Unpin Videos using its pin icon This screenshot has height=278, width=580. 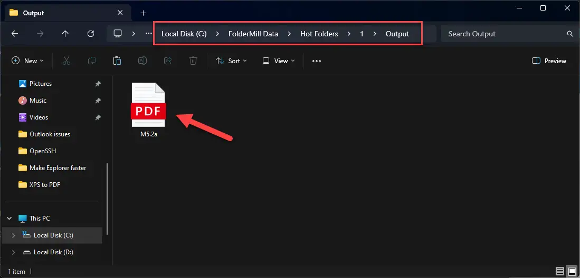[x=98, y=117]
